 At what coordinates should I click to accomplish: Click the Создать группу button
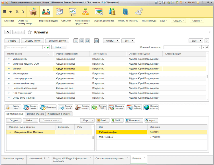click(x=32, y=41)
